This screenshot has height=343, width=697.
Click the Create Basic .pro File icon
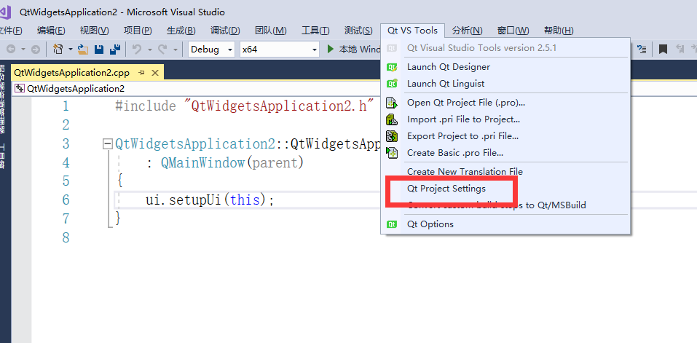[392, 153]
